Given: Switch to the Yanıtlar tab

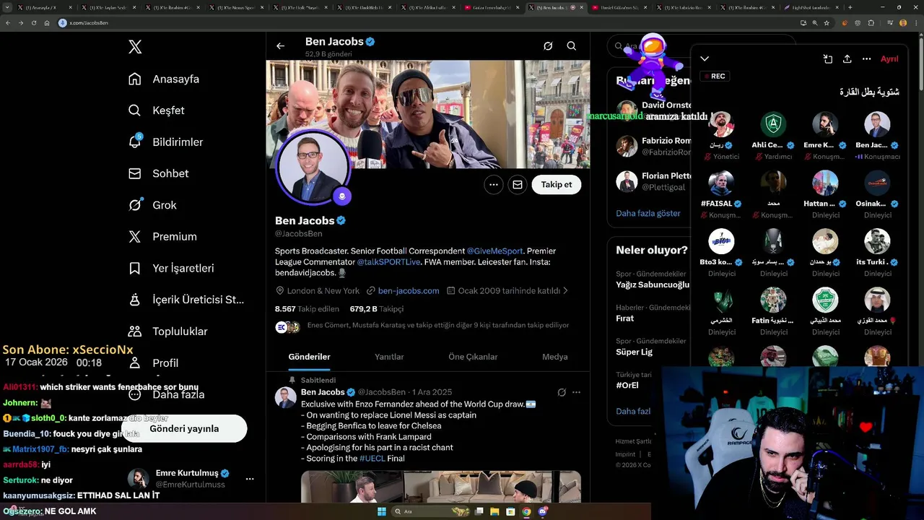Looking at the screenshot, I should 389,357.
